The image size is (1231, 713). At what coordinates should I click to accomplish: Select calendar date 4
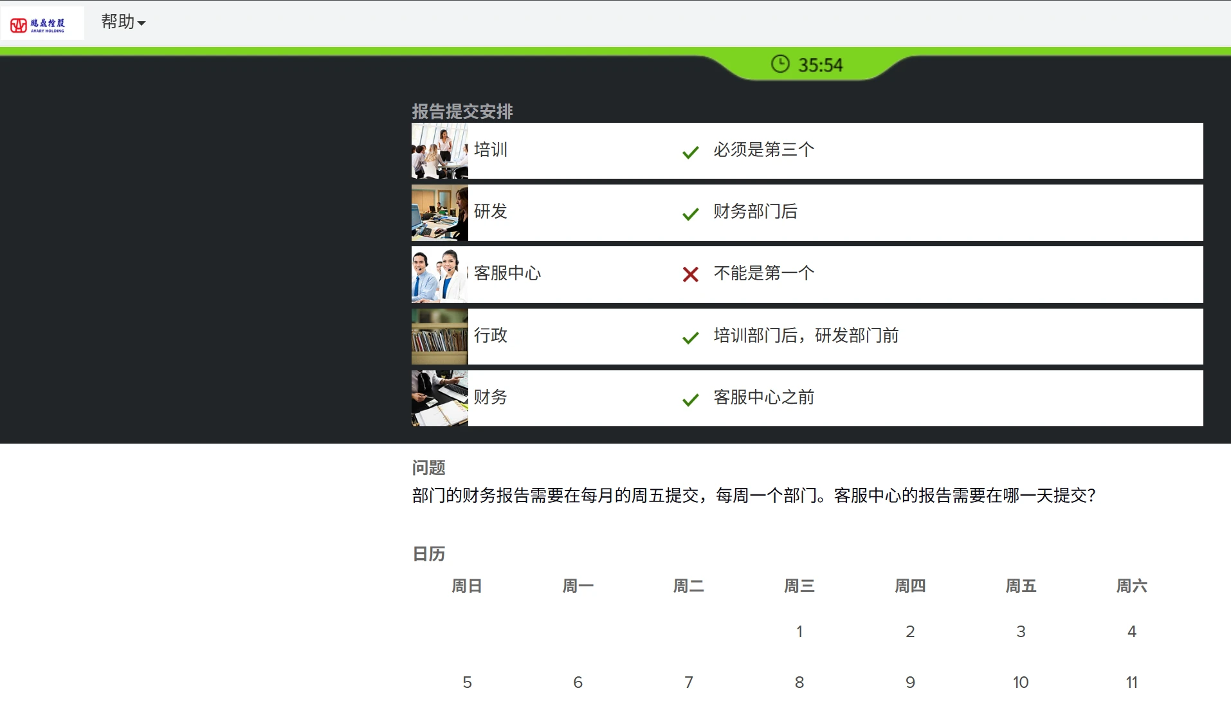1132,631
